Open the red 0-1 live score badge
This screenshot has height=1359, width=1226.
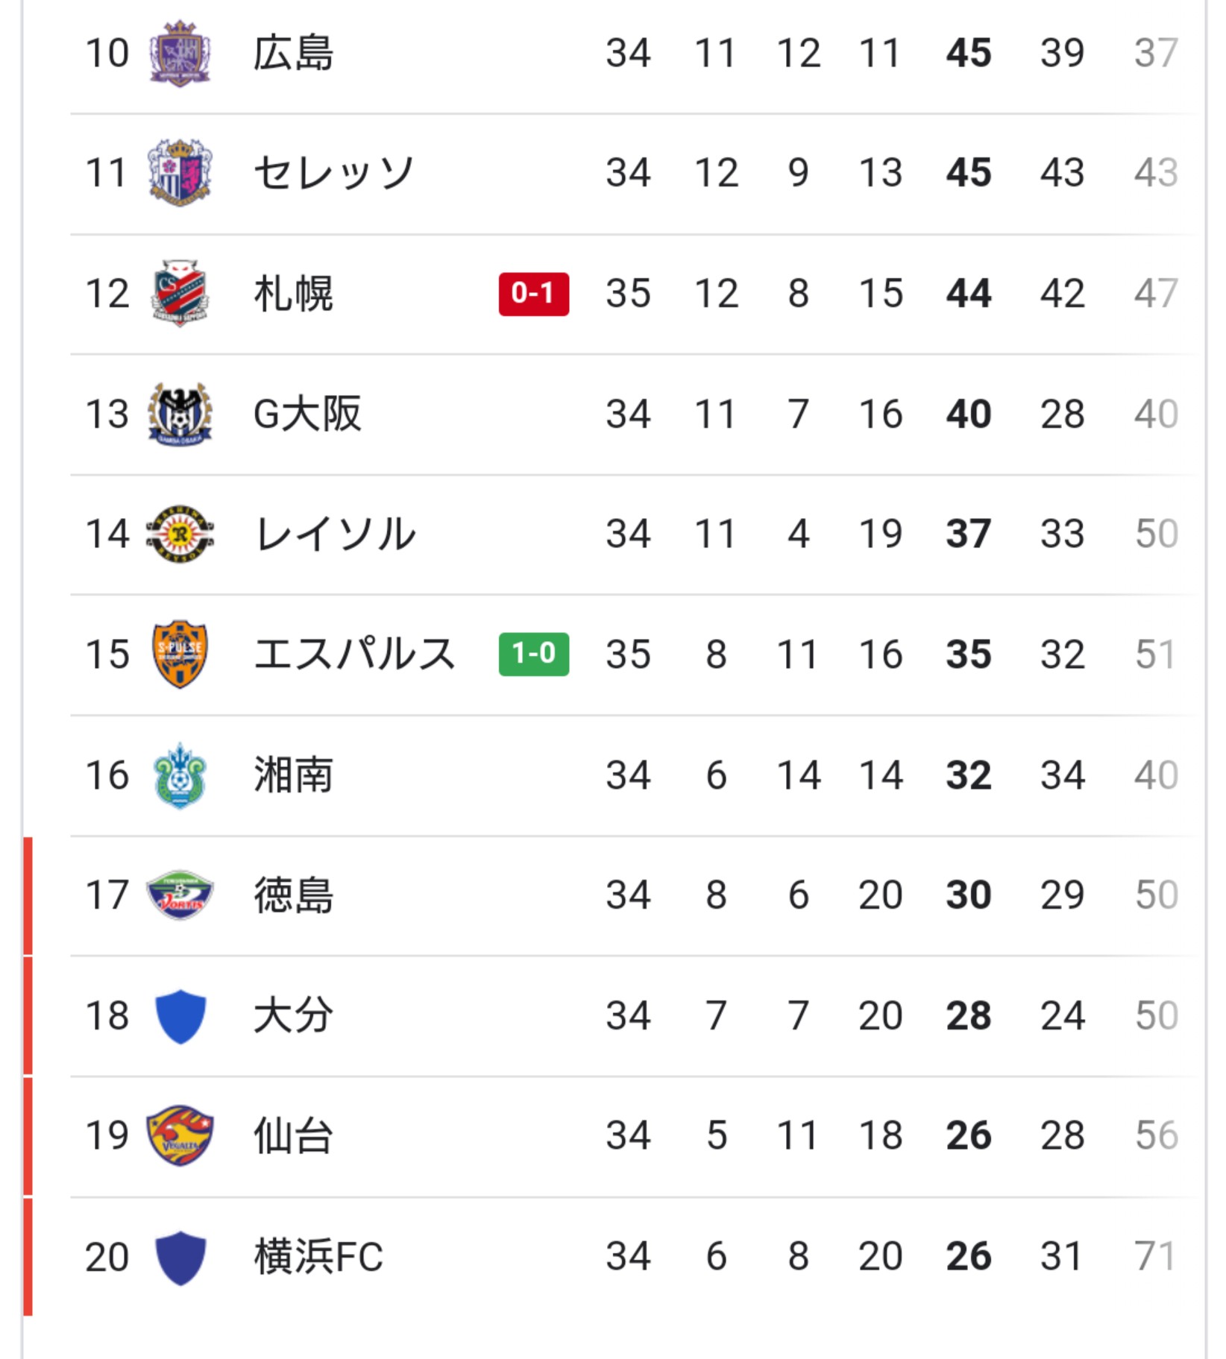(533, 294)
